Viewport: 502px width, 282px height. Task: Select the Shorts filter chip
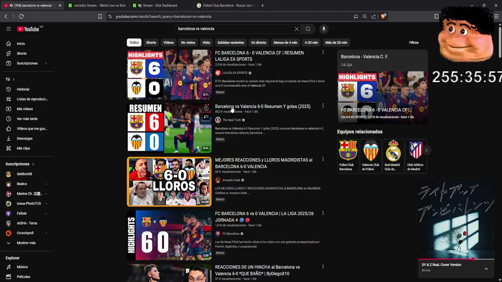point(151,43)
